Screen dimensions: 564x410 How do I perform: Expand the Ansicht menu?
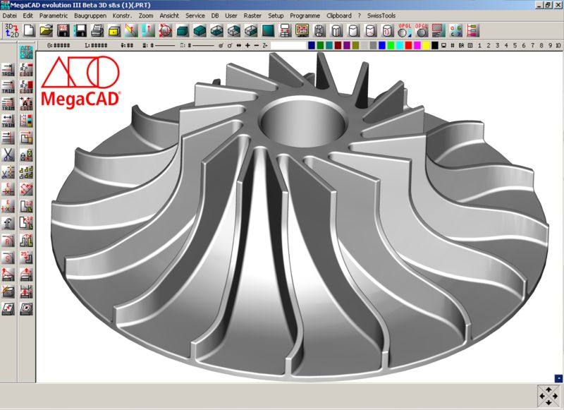click(x=169, y=15)
